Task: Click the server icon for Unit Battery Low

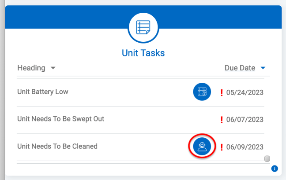Action: point(202,92)
